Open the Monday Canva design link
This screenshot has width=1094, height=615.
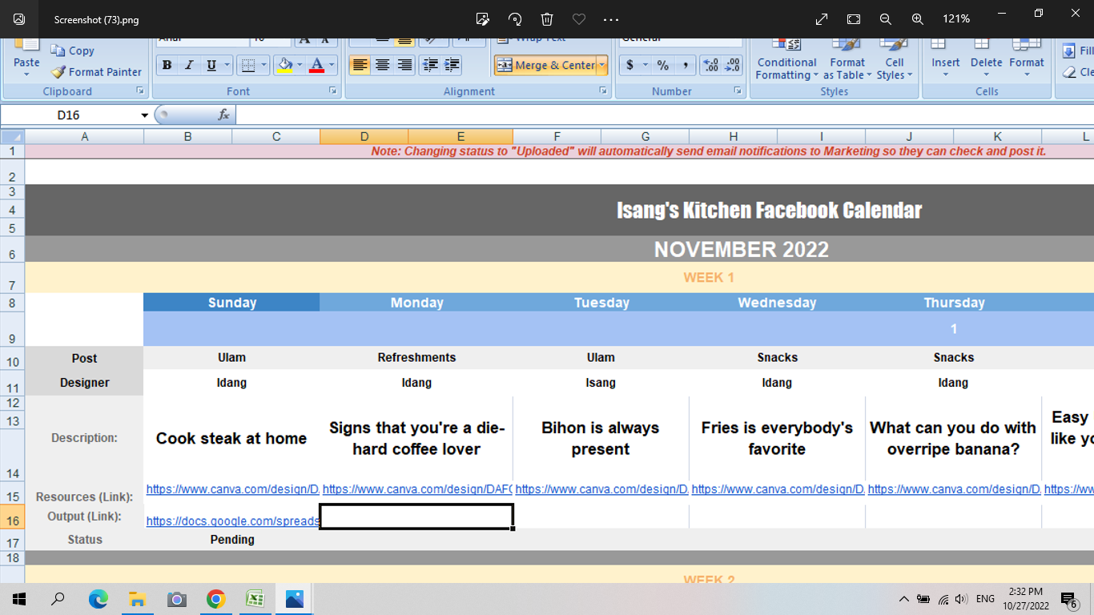pyautogui.click(x=416, y=488)
